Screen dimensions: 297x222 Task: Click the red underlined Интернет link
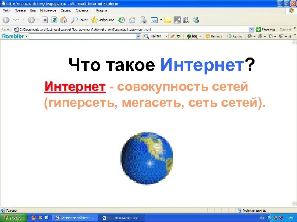[75, 87]
